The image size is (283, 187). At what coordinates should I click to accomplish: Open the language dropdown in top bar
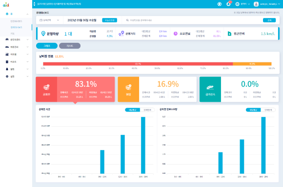click(x=243, y=4)
